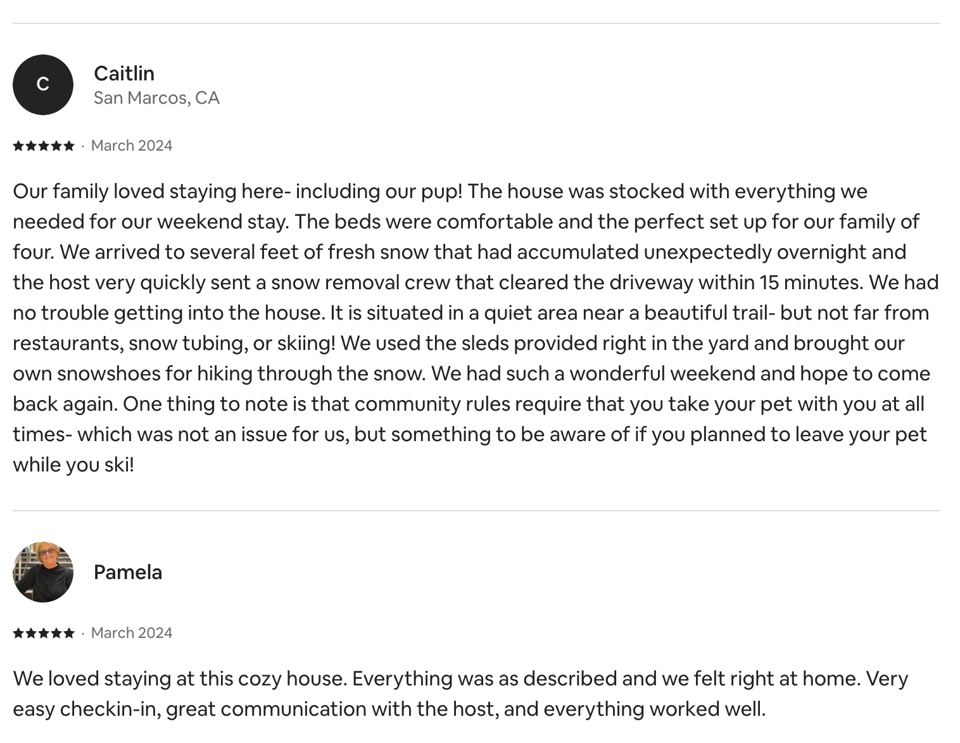This screenshot has width=960, height=743.
Task: Click Pamela's five-star rating
Action: coord(44,634)
